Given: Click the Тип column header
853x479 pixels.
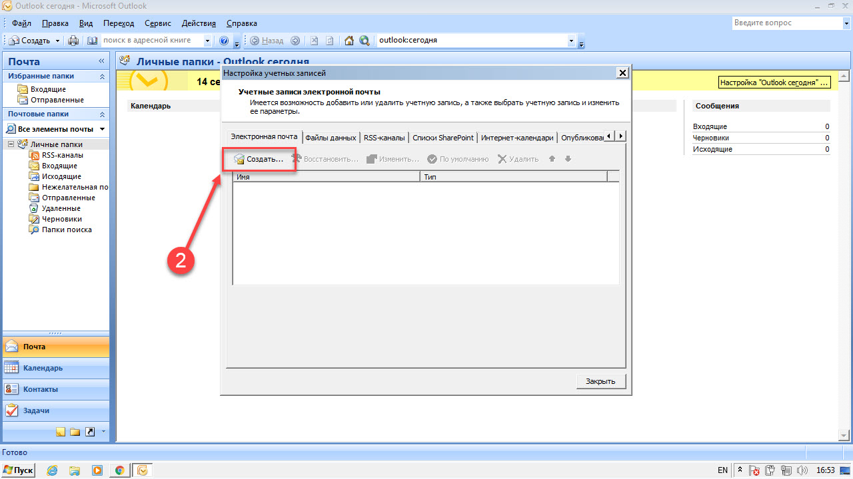Looking at the screenshot, I should pos(514,177).
